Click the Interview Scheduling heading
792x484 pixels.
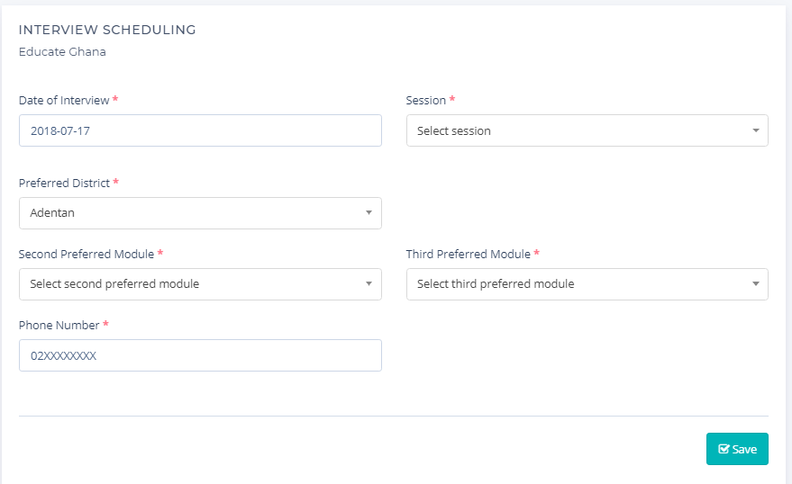coord(107,30)
